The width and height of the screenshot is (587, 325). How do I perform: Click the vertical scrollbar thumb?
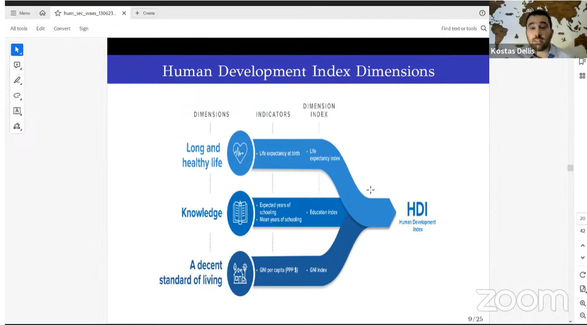[x=570, y=168]
